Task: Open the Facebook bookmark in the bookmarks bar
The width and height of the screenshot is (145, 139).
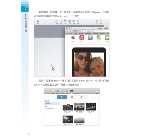Action: click(x=88, y=34)
